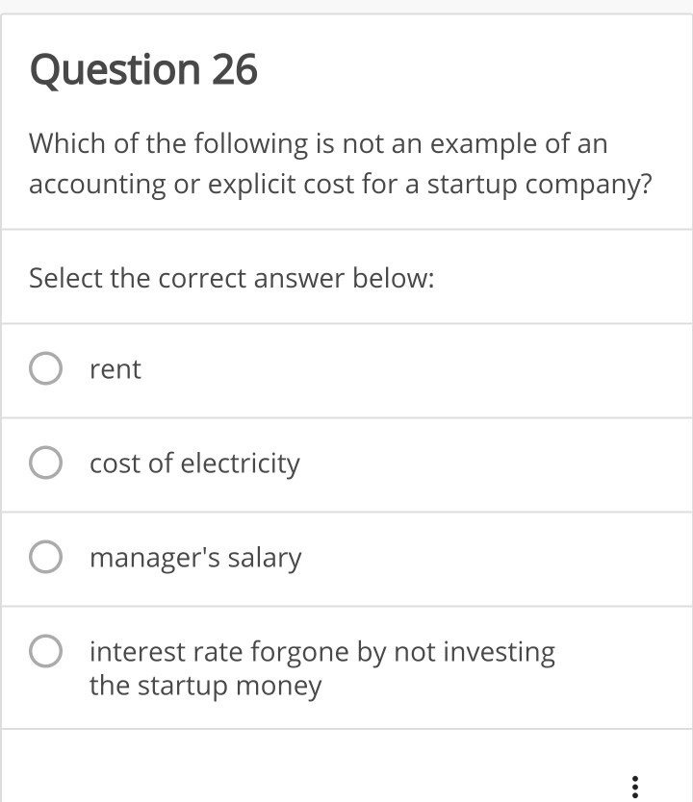
Task: Choose the "cost of electricity" radio button
Action: 45,464
